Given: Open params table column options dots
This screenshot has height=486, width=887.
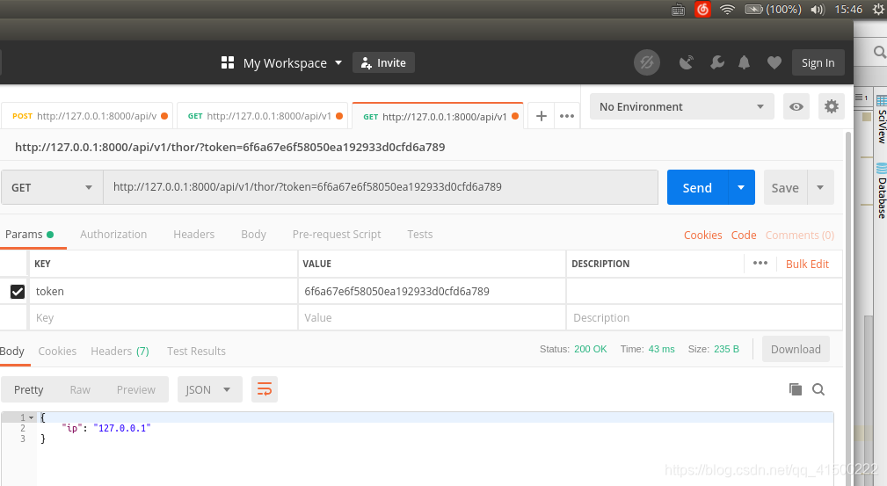Looking at the screenshot, I should 760,263.
